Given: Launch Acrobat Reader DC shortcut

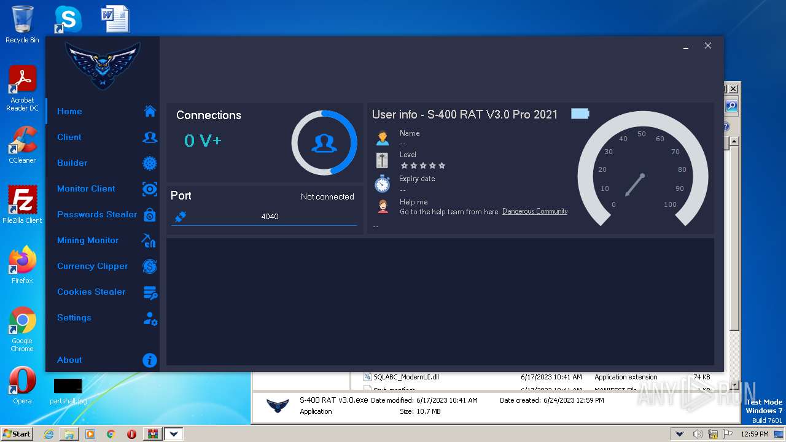Looking at the screenshot, I should (22, 88).
